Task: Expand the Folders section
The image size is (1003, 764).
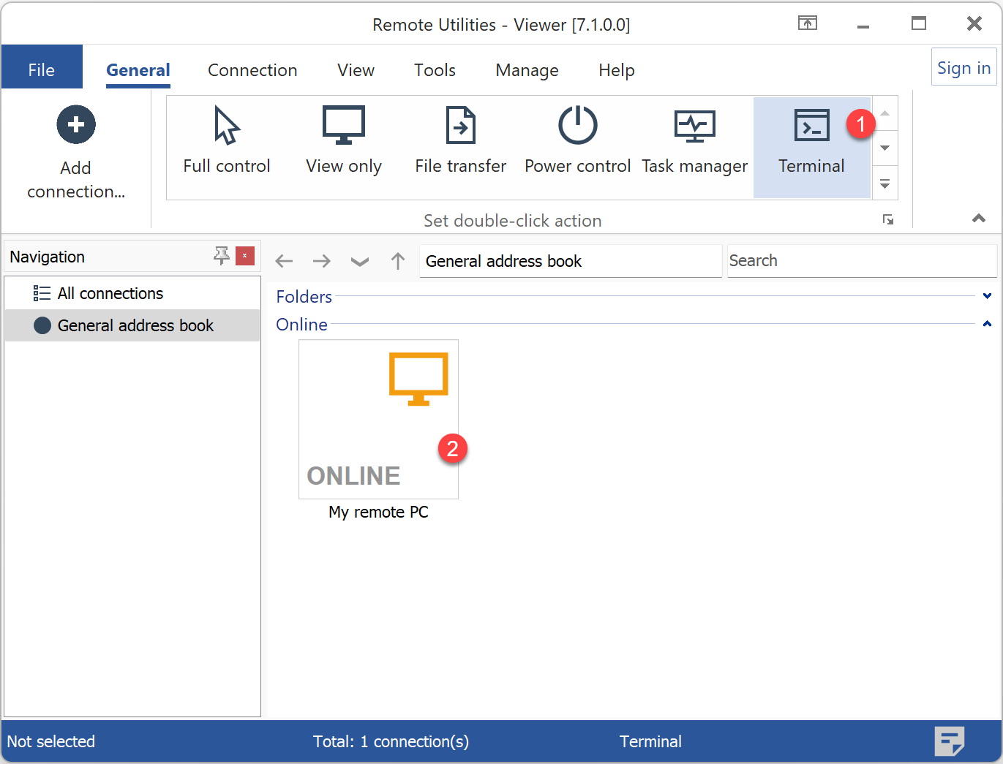Action: [987, 296]
